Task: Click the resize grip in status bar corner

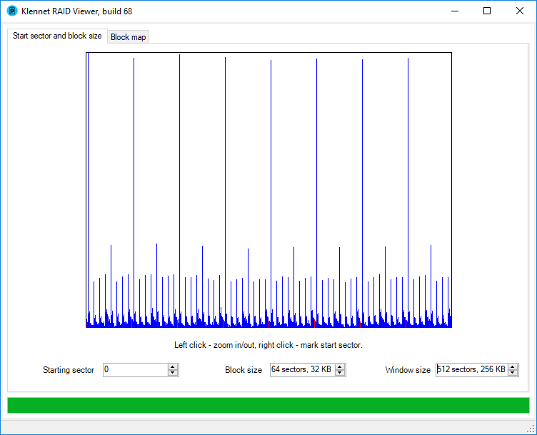Action: 531,429
